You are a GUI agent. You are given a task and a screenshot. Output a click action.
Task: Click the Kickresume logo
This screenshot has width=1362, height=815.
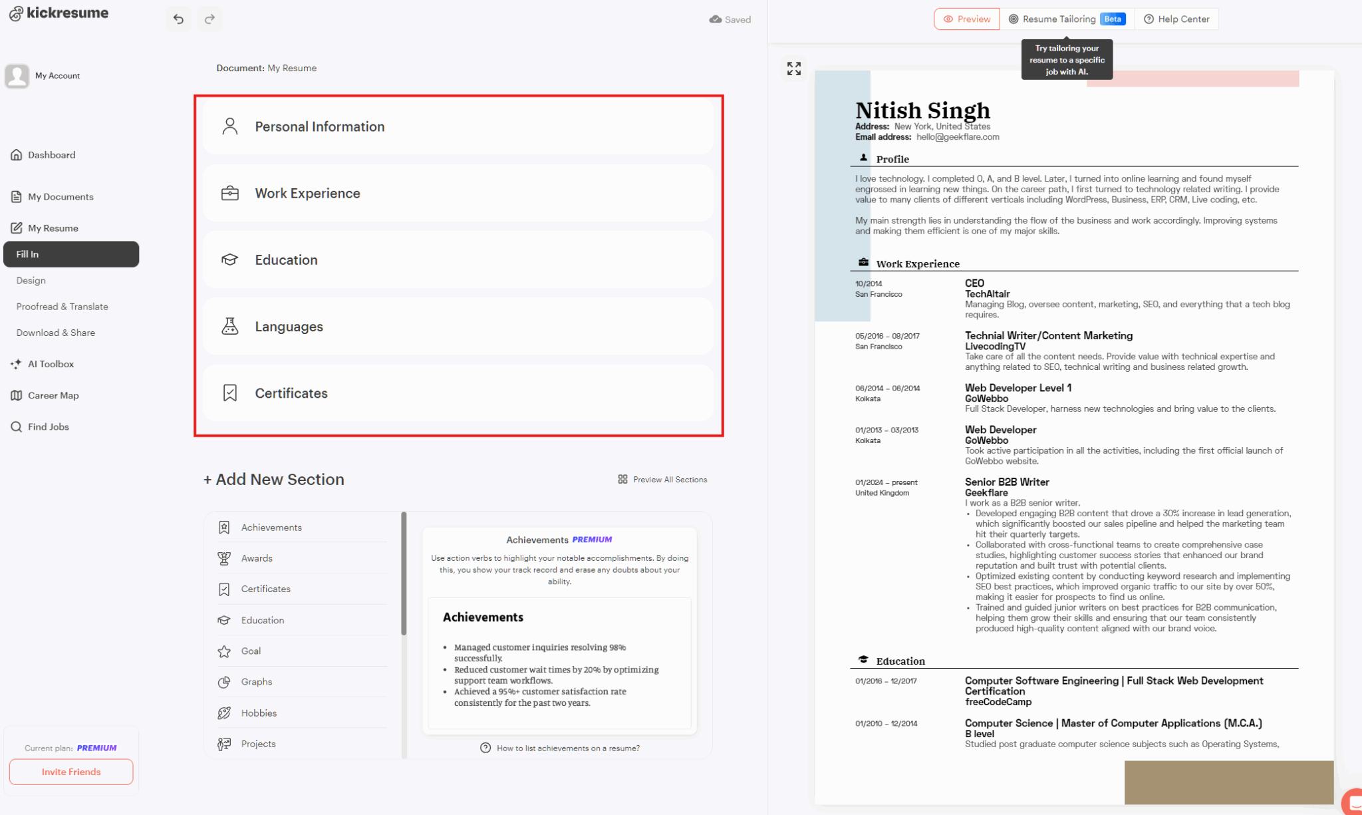(x=59, y=13)
